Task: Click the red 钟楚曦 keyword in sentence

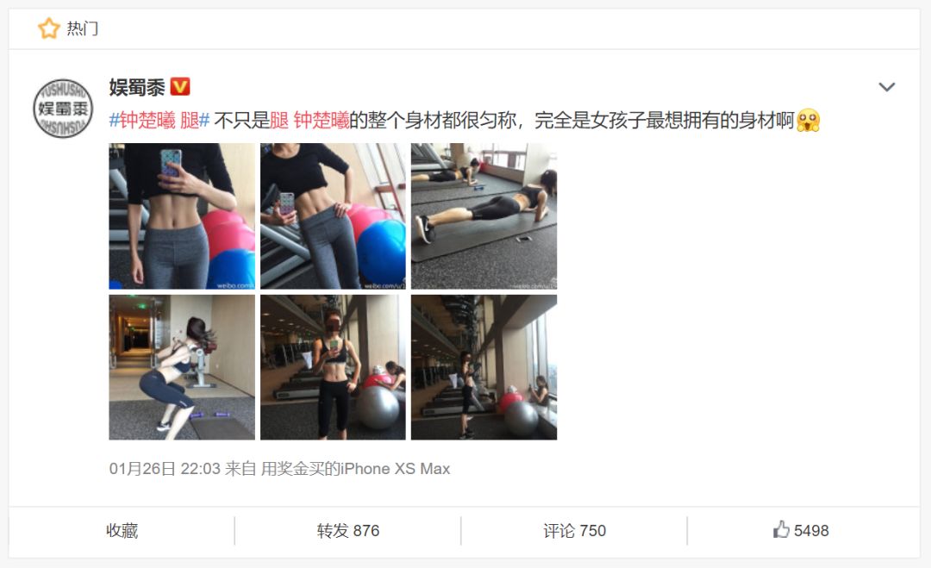Action: pos(322,121)
